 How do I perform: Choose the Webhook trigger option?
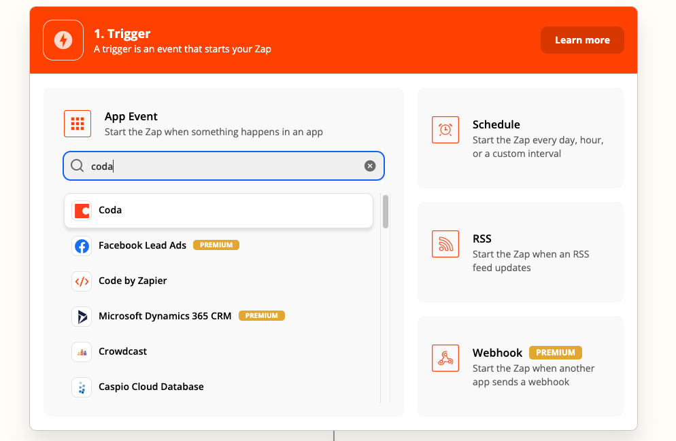click(520, 366)
